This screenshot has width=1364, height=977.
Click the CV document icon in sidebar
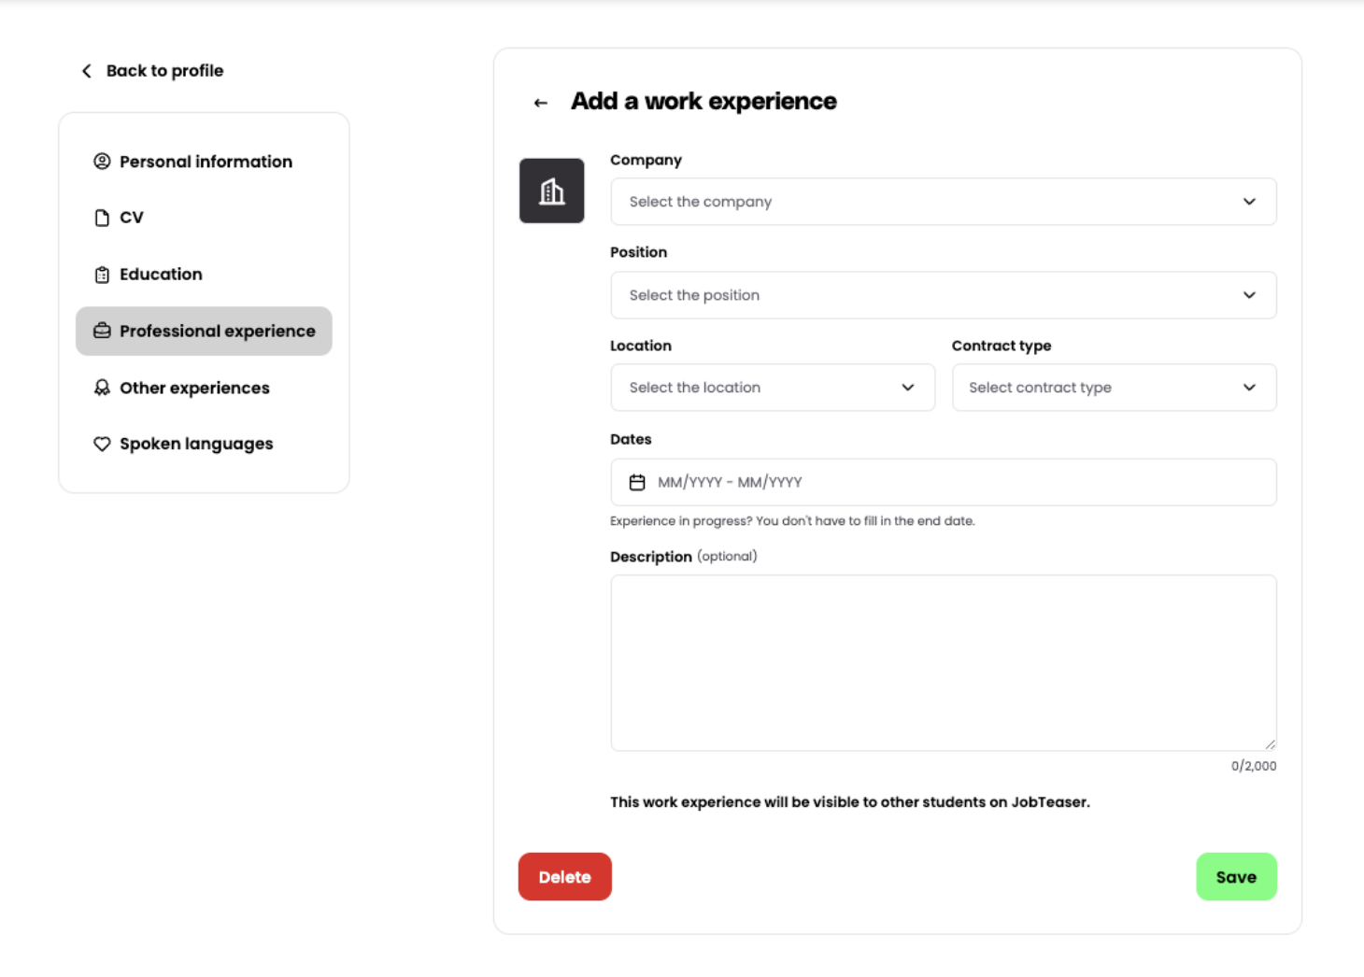(102, 218)
